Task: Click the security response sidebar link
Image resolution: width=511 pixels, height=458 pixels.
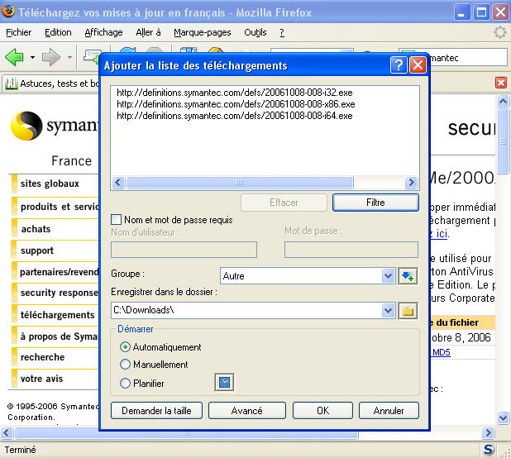Action: 60,293
